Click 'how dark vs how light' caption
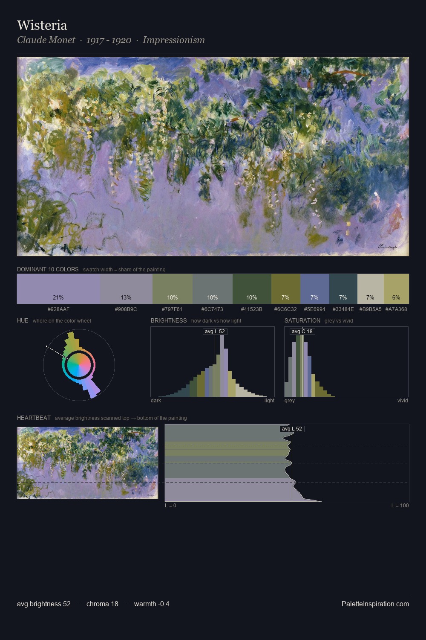This screenshot has height=640, width=426. pyautogui.click(x=216, y=321)
